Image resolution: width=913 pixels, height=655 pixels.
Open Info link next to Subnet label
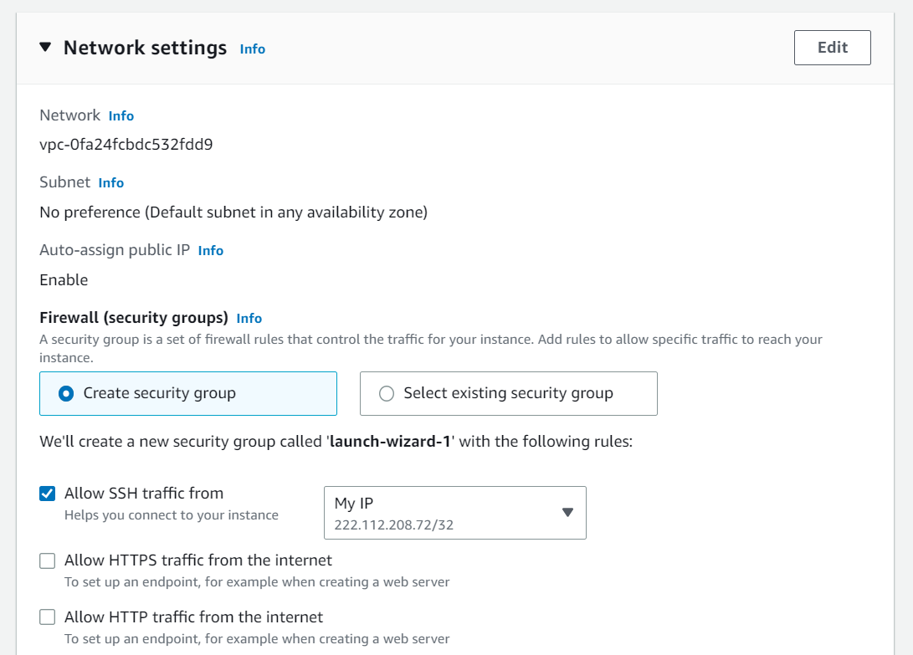coord(110,183)
